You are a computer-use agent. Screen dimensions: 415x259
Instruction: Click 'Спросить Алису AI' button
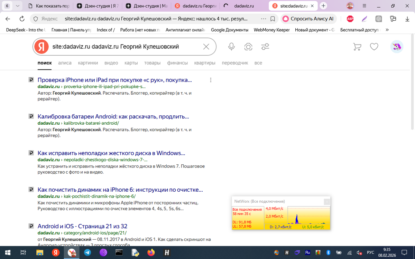[x=308, y=19]
